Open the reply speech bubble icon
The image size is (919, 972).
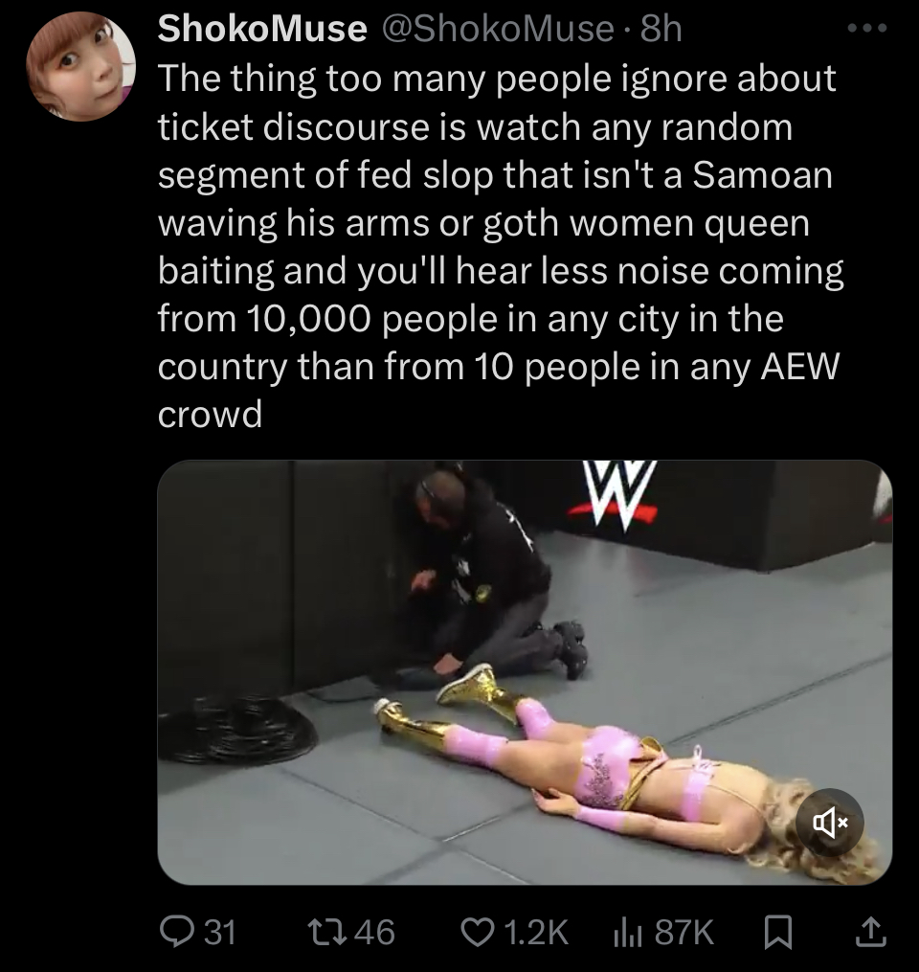176,932
